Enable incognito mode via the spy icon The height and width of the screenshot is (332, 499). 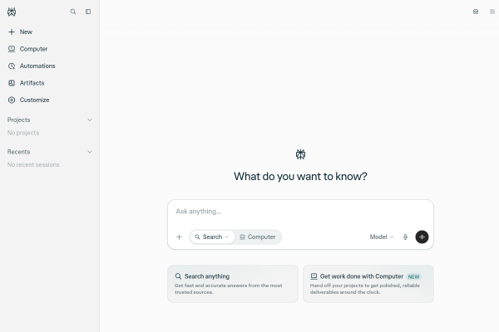pyautogui.click(x=476, y=12)
